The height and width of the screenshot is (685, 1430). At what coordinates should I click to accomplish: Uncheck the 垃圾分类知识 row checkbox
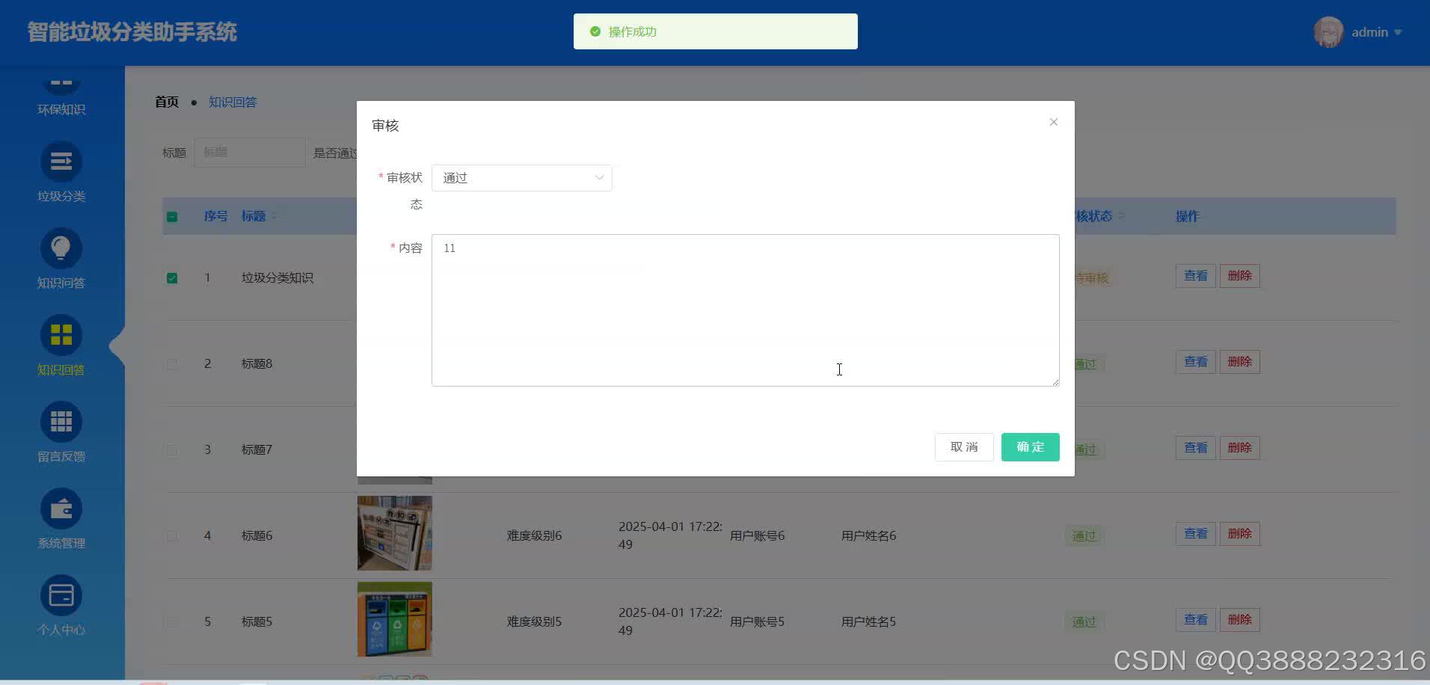pyautogui.click(x=172, y=277)
